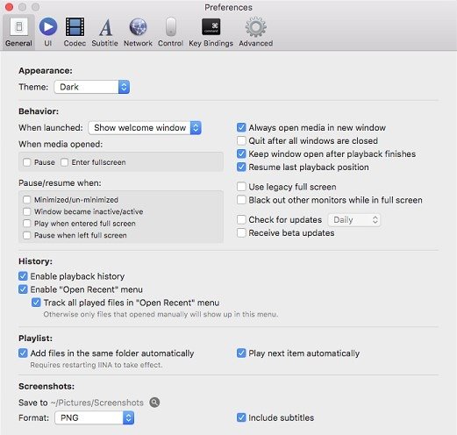The width and height of the screenshot is (457, 435).
Task: Click the ~/Pictures/Screenshots save path
Action: coord(97,403)
